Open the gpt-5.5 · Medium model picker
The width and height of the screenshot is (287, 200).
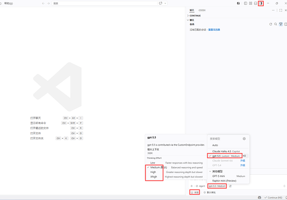[x=217, y=186]
